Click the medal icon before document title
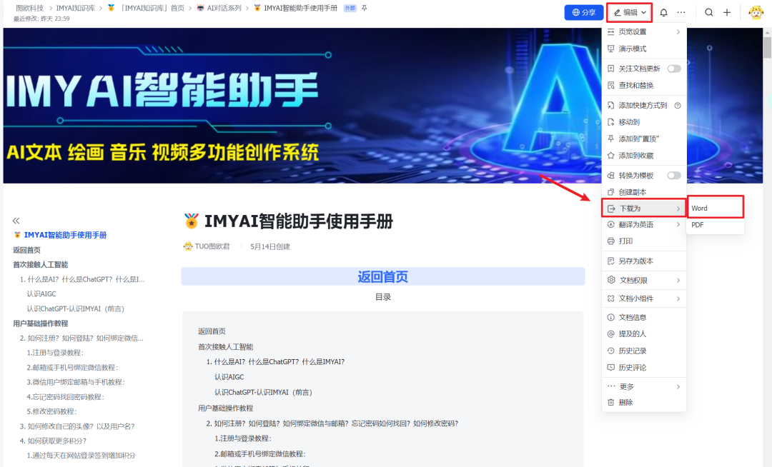 click(191, 221)
